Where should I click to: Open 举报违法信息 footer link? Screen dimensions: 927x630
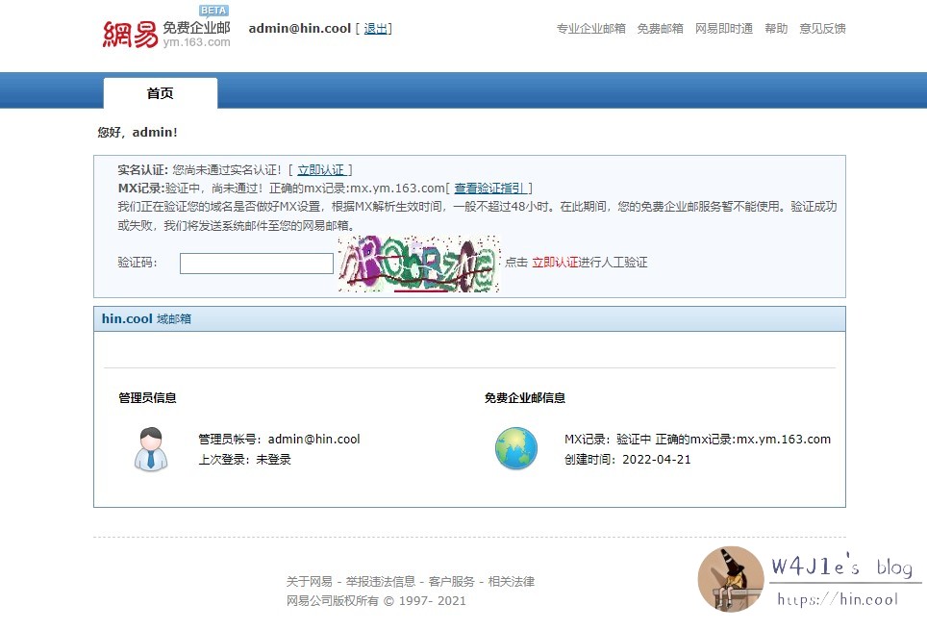click(x=381, y=582)
